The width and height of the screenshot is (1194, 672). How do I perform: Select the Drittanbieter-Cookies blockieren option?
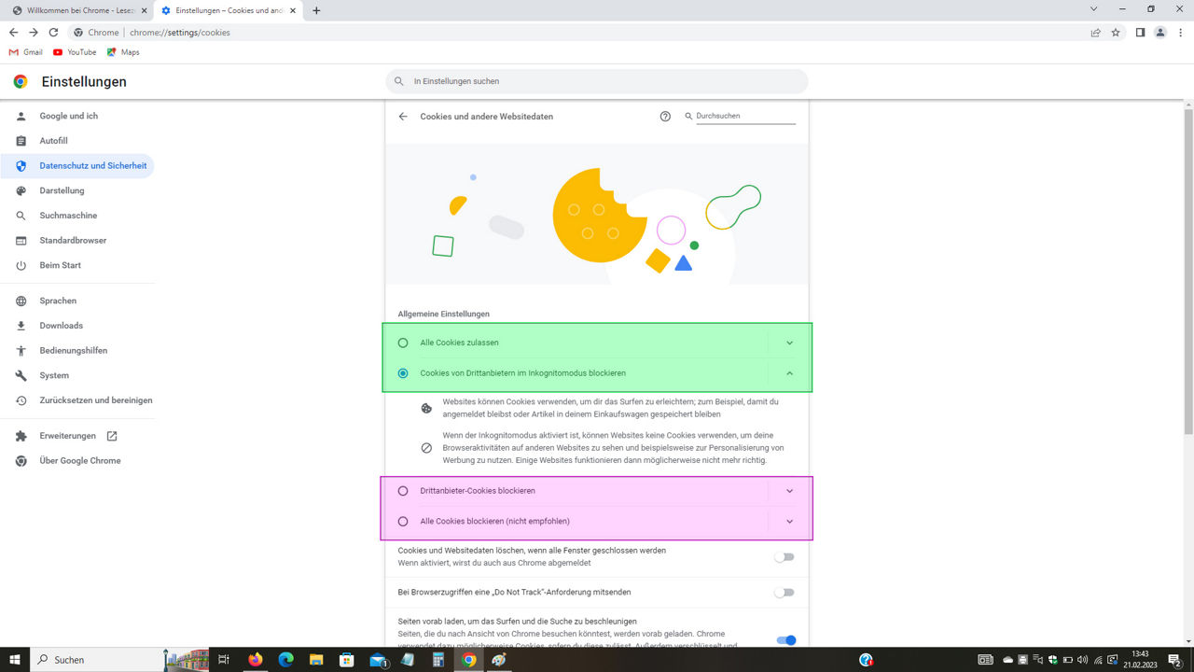pos(402,490)
